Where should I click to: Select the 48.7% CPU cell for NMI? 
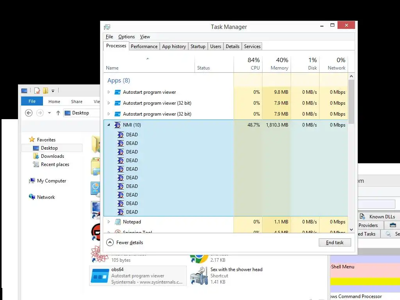click(x=248, y=125)
